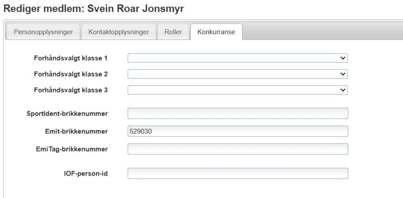Open the Personopplysninger tab
Image resolution: width=403 pixels, height=198 pixels.
[42, 32]
